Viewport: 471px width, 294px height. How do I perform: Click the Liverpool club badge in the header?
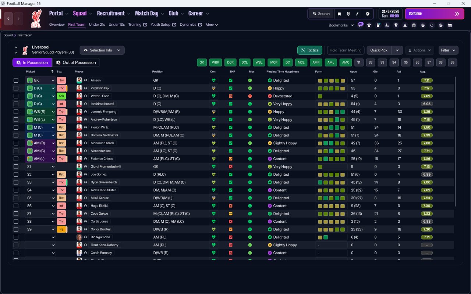point(36,19)
